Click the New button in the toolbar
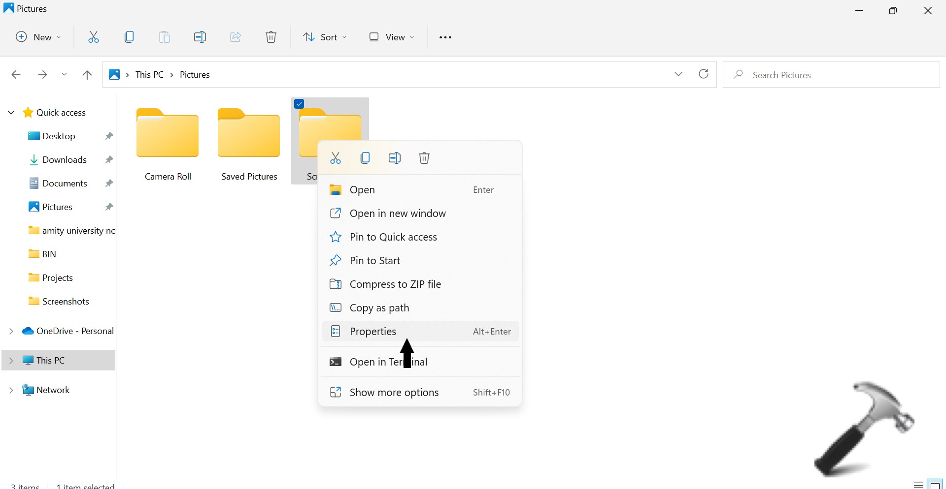The width and height of the screenshot is (946, 489). (x=39, y=37)
